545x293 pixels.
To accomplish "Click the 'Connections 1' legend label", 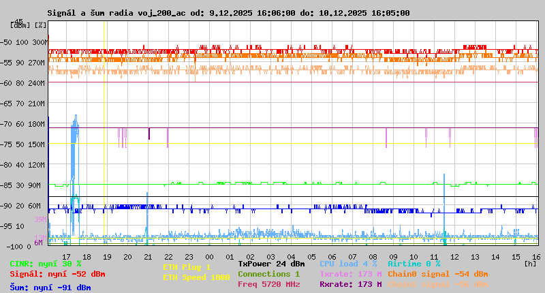I will [268, 274].
